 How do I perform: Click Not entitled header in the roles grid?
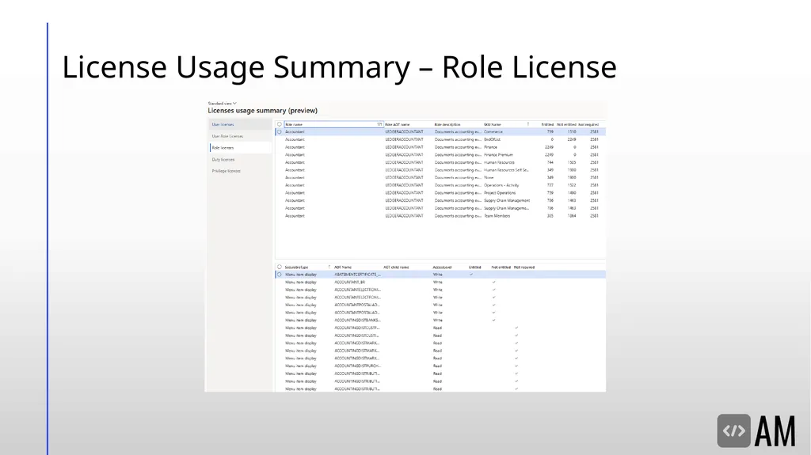click(566, 124)
